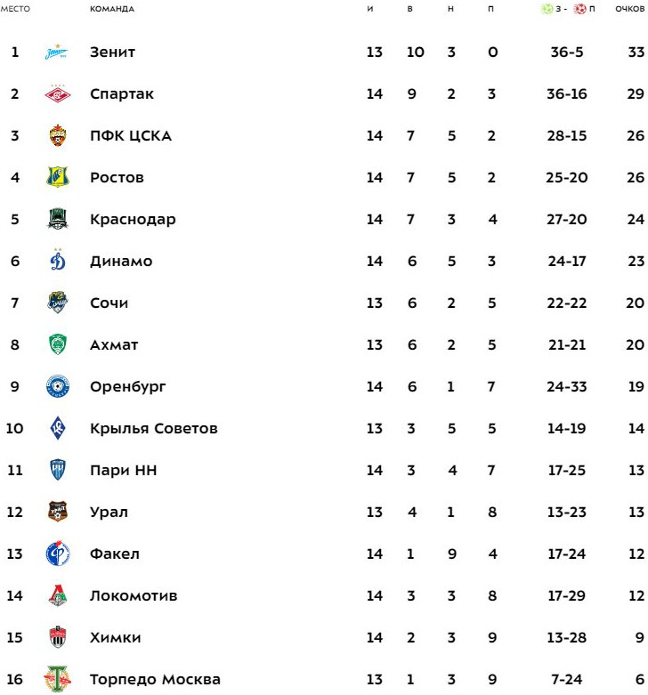Click the Lokomotiv club logo

pos(57,596)
